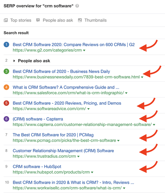The height and width of the screenshot is (193, 165).
Task: Open dropdown beside trustradius.com/crm URL
Action: pyautogui.click(x=79, y=156)
